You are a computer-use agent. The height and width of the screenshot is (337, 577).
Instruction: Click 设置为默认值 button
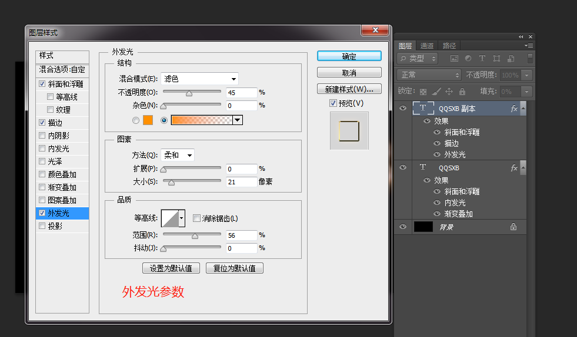171,268
